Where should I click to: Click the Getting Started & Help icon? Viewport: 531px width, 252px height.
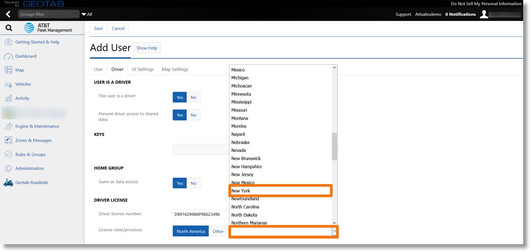8,42
